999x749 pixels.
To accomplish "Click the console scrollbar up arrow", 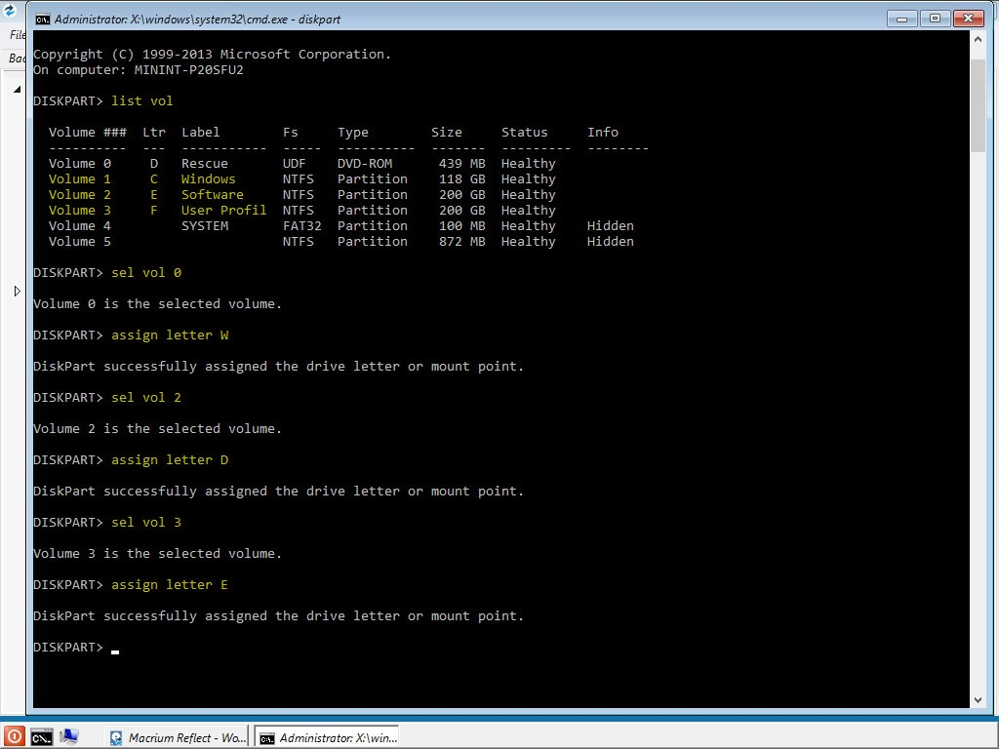I will 978,39.
